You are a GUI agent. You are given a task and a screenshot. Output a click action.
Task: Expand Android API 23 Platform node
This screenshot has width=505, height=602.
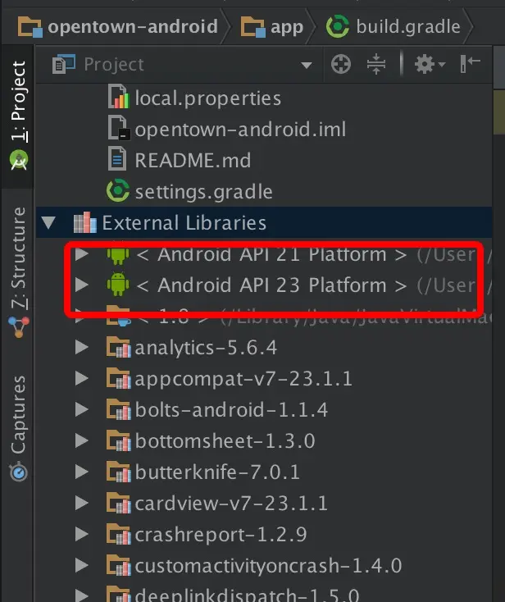point(82,285)
